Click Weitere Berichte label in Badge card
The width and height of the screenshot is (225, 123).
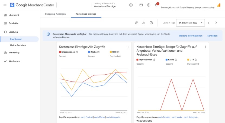144,121
